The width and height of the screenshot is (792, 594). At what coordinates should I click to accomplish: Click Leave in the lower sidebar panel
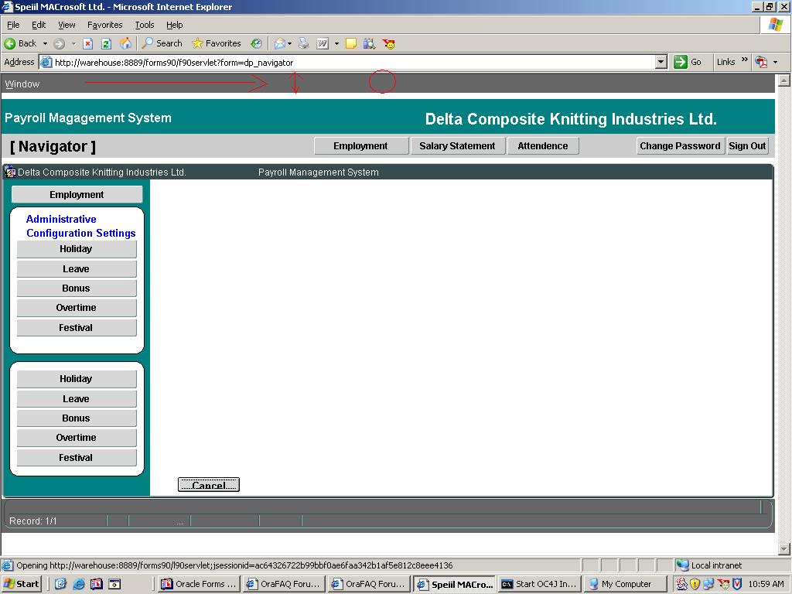77,399
